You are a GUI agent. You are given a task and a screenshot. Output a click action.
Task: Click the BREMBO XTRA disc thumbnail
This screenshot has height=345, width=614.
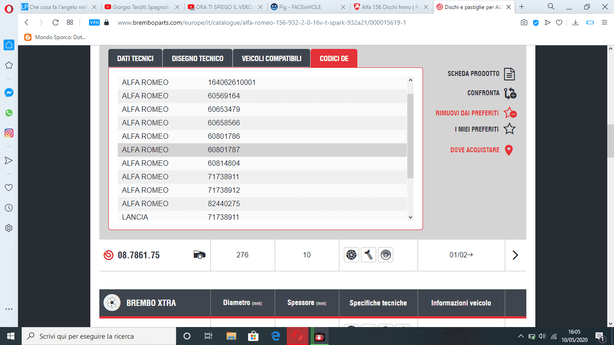(x=111, y=303)
